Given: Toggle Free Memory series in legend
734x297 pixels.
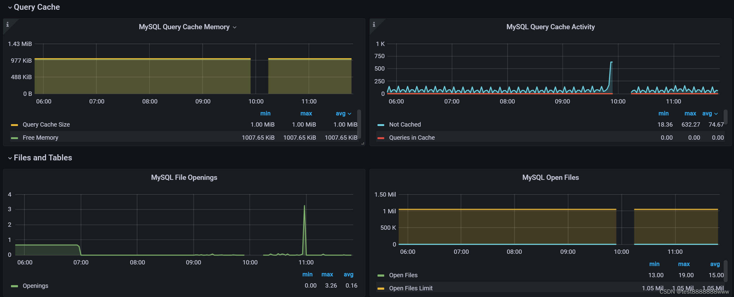Looking at the screenshot, I should tap(41, 138).
